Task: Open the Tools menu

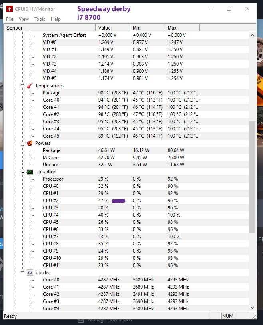Action: point(40,19)
